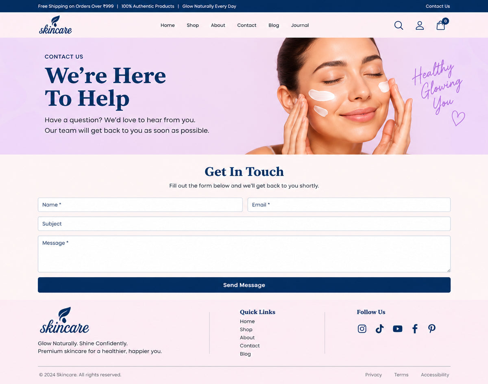The image size is (488, 384).
Task: Open About under Quick Links
Action: click(247, 338)
